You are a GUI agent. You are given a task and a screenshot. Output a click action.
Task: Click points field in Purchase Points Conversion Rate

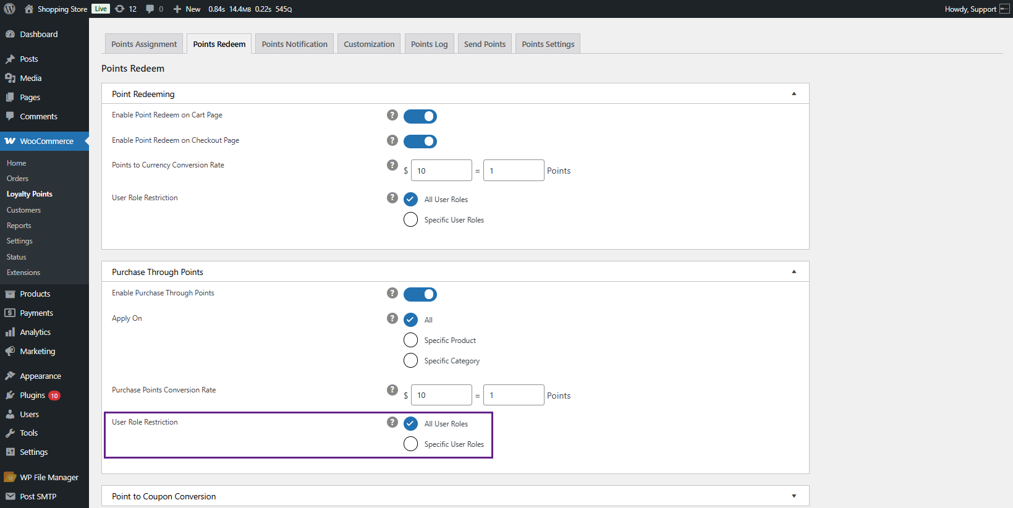click(514, 395)
